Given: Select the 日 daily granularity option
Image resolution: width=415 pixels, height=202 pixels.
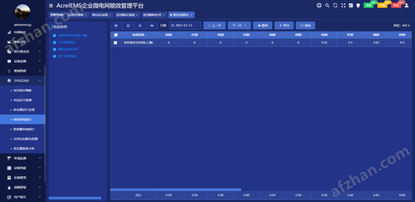Looking at the screenshot, I should coord(128,26).
